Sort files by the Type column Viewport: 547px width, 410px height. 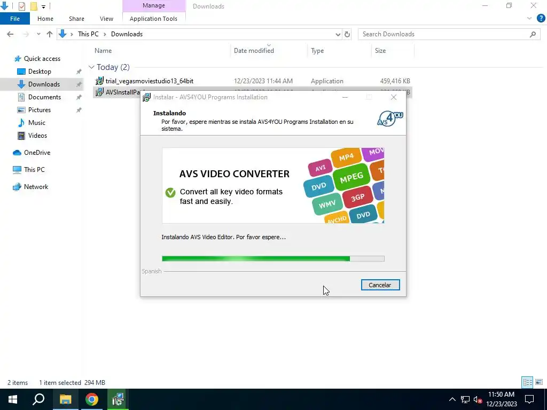click(317, 51)
